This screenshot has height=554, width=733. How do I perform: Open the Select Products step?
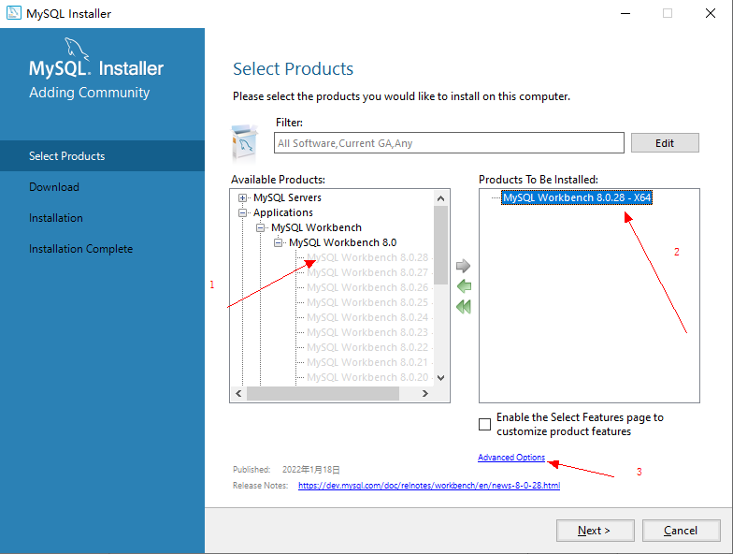tap(103, 155)
